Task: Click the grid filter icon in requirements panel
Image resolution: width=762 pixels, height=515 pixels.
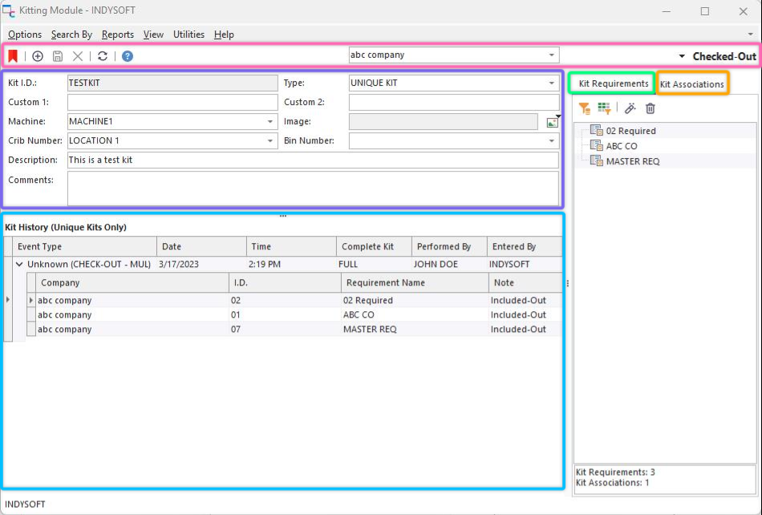Action: click(604, 108)
